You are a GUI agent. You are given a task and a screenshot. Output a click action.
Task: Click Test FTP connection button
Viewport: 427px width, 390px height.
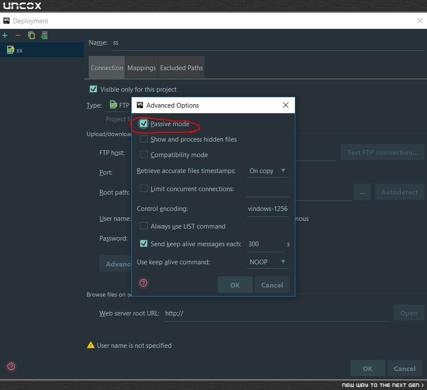382,152
